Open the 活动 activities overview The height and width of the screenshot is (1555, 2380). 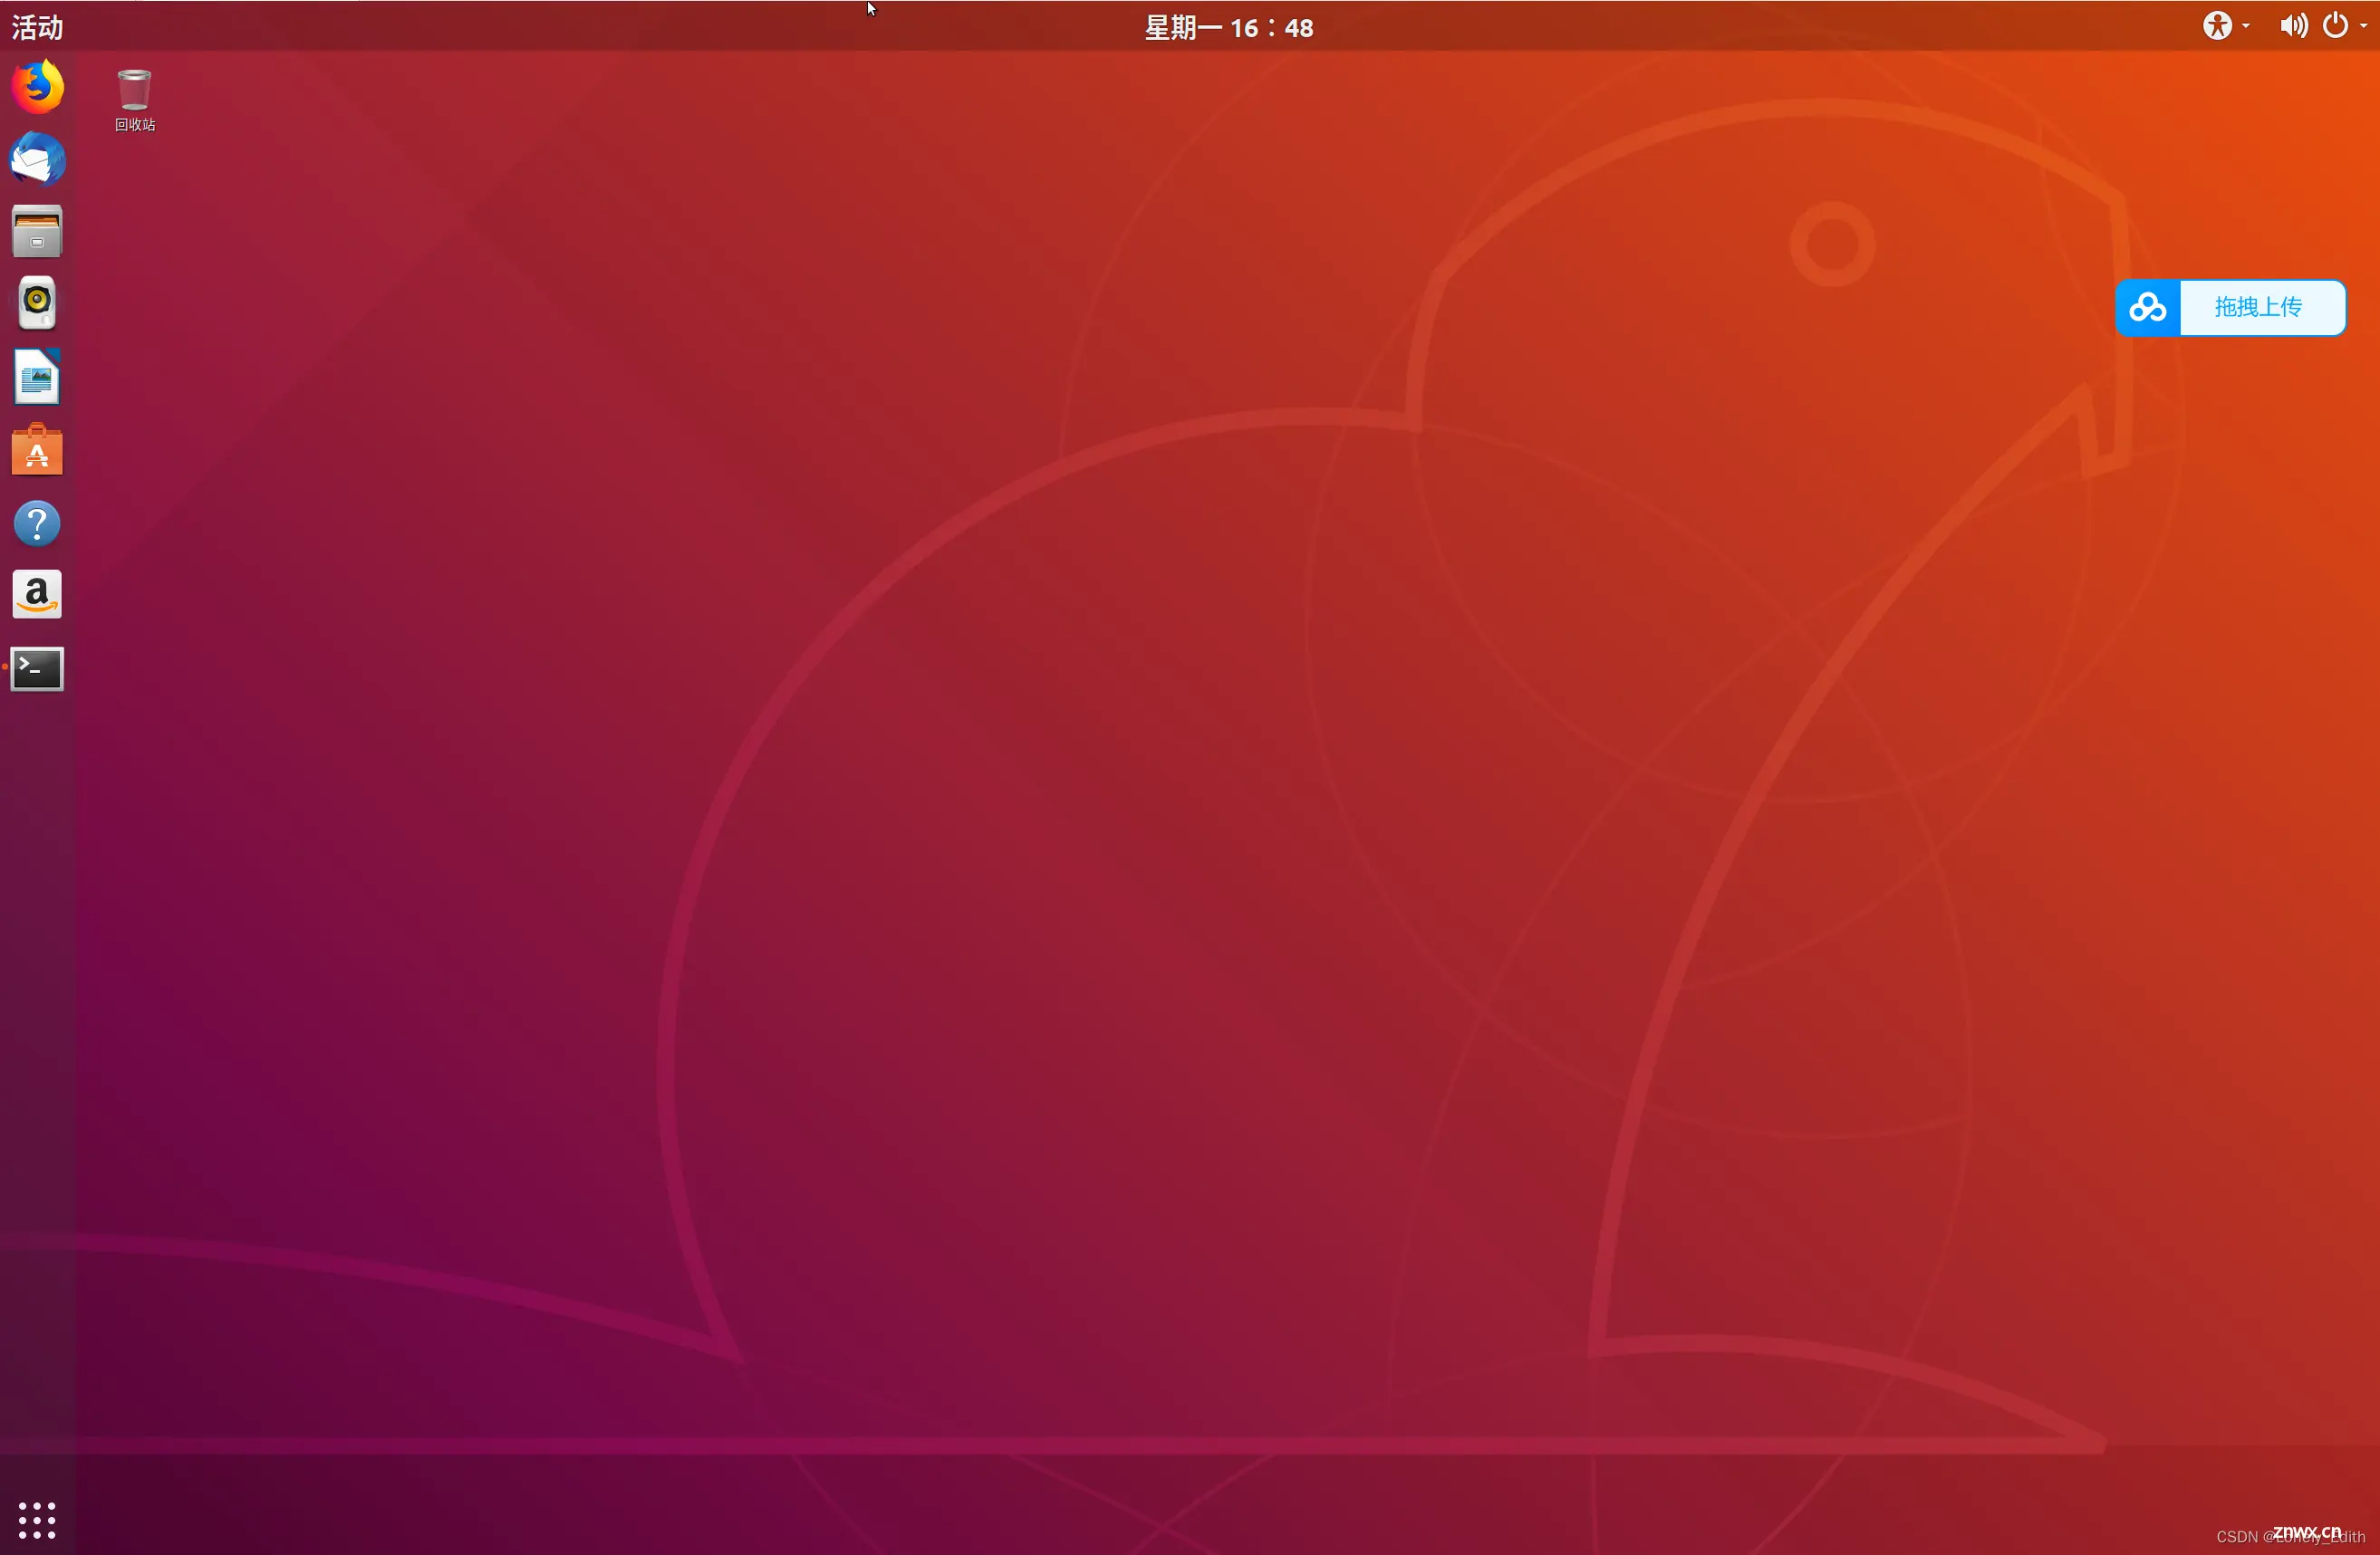37,27
